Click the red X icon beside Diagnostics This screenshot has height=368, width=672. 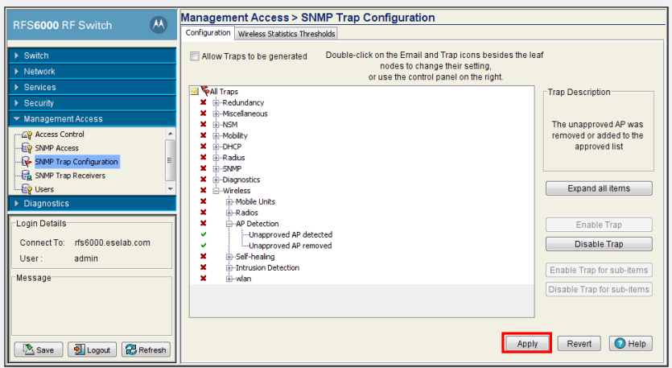coord(204,180)
